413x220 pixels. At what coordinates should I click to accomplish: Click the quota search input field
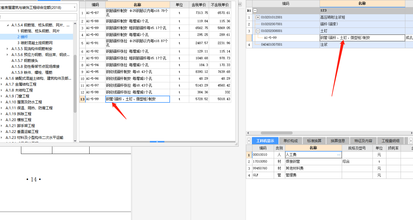tap(38, 17)
